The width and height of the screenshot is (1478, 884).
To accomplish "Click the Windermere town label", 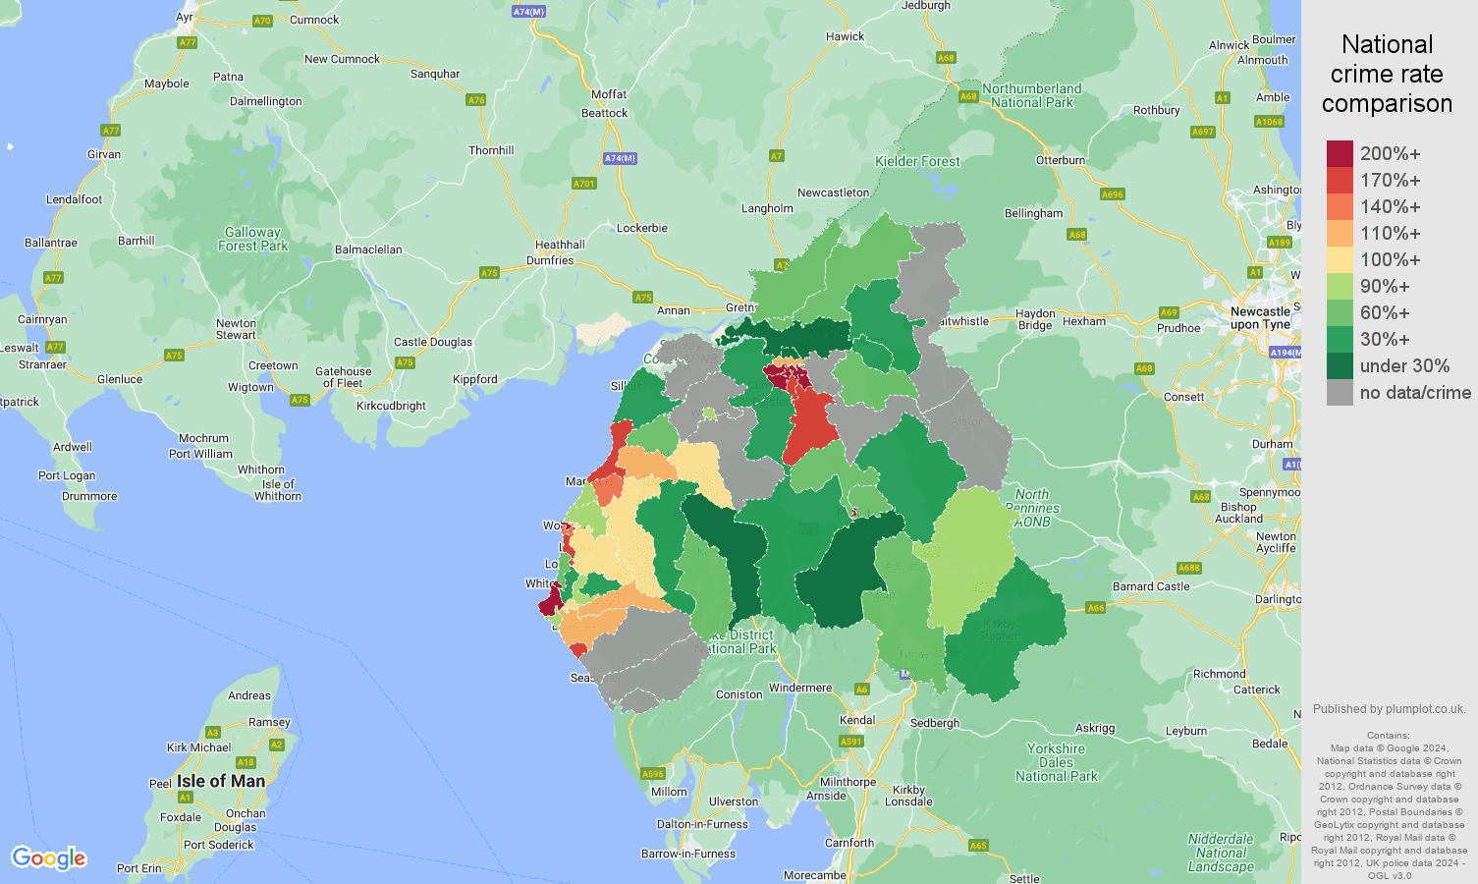I will pyautogui.click(x=800, y=688).
